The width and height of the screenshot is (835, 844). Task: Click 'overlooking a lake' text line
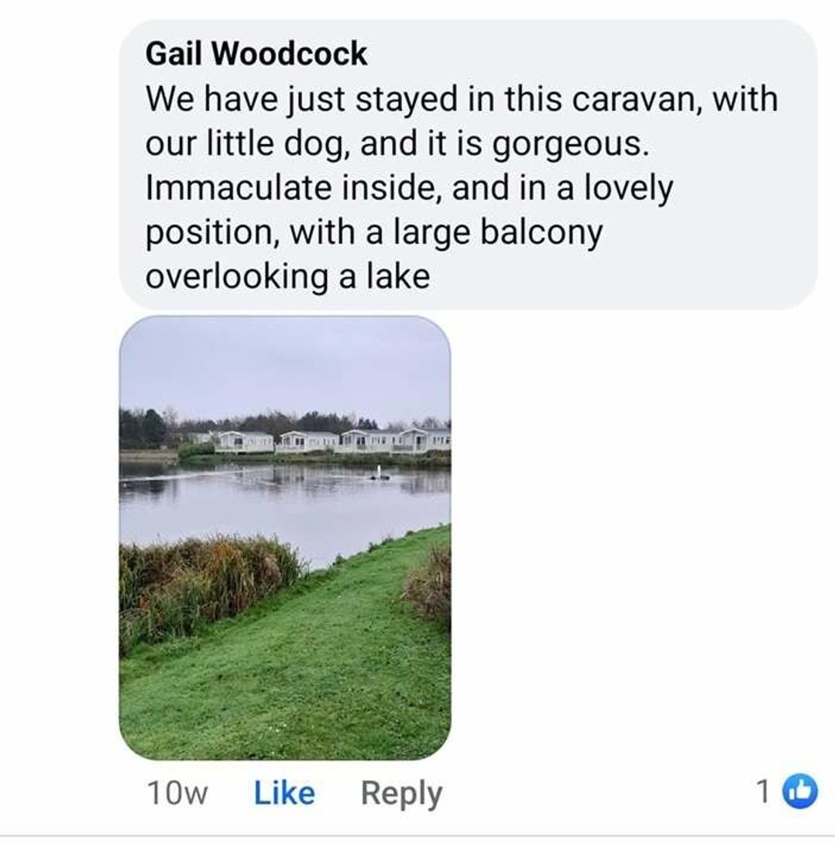pyautogui.click(x=287, y=276)
